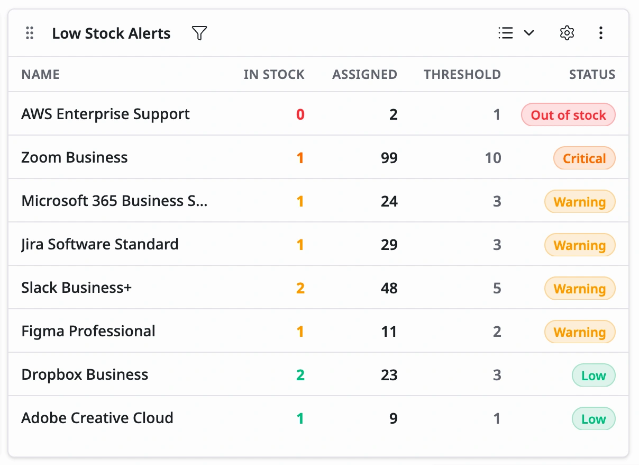Select the Figma Professional name
639x465 pixels.
pos(88,331)
